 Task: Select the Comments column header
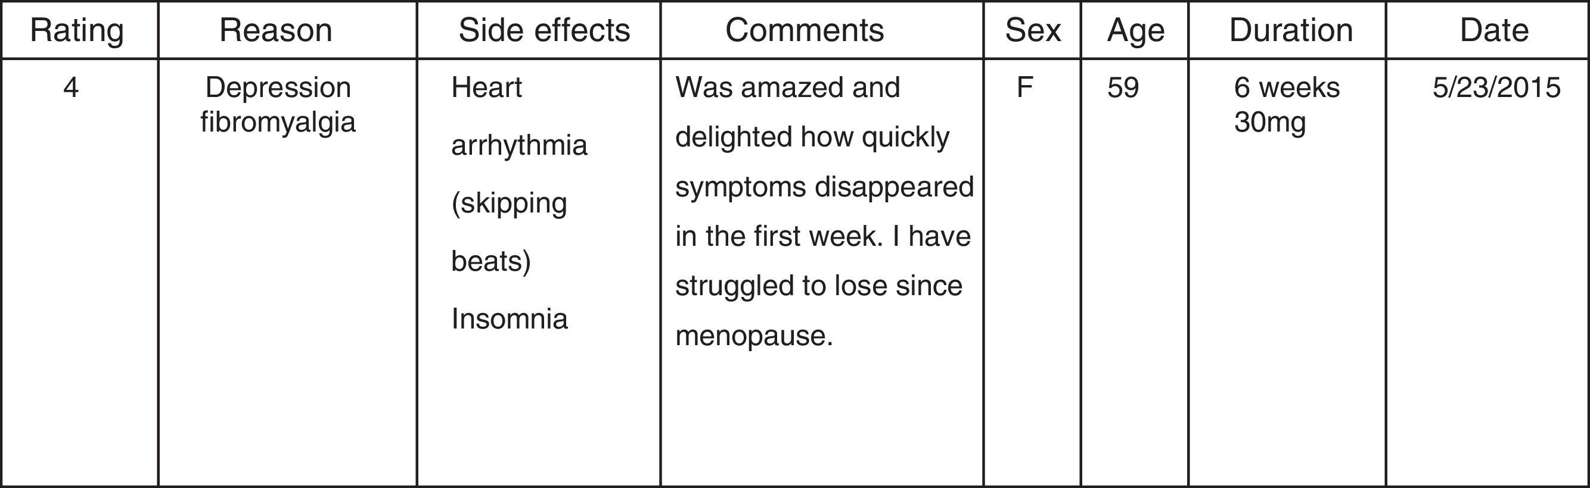click(805, 30)
